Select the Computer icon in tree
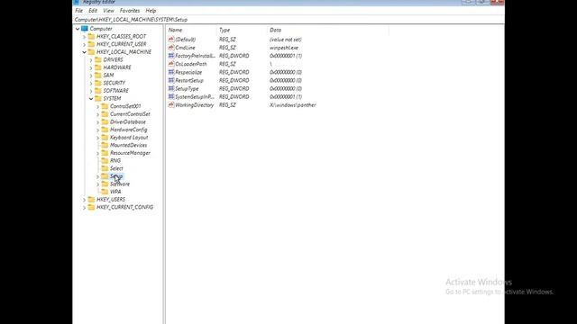The width and height of the screenshot is (577, 324). click(85, 28)
